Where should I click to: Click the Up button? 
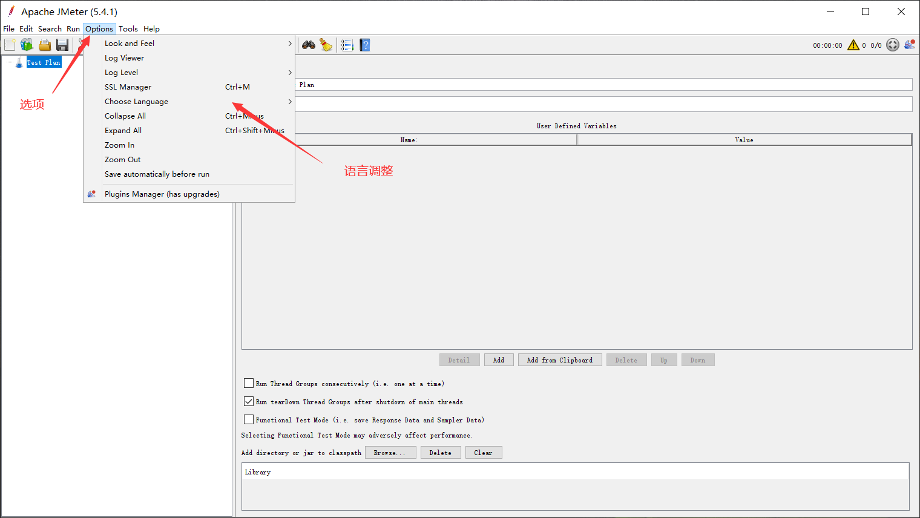click(x=664, y=360)
